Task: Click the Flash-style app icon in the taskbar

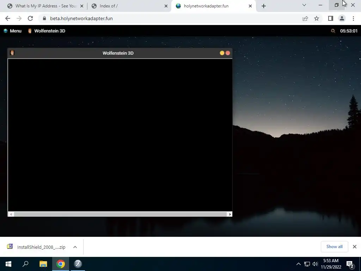Action: [78, 264]
